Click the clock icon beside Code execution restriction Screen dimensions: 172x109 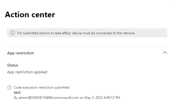coord(9,87)
